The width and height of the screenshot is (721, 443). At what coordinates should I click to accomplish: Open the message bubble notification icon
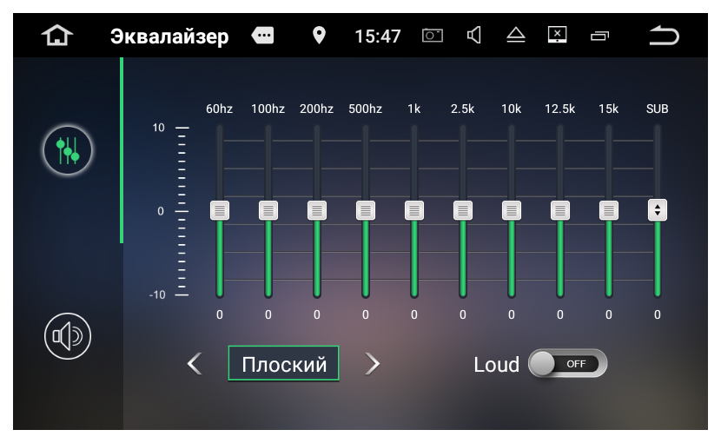tap(262, 36)
